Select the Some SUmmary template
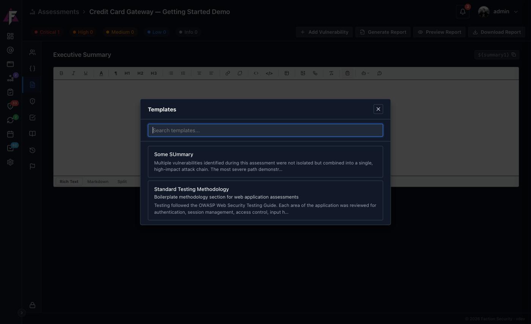 coord(265,162)
